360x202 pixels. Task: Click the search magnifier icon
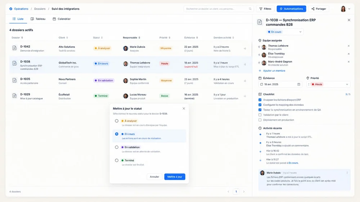pyautogui.click(x=250, y=9)
